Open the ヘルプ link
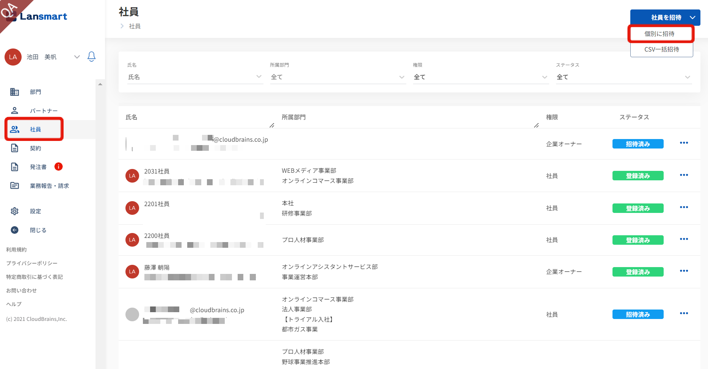The image size is (708, 369). [x=14, y=304]
